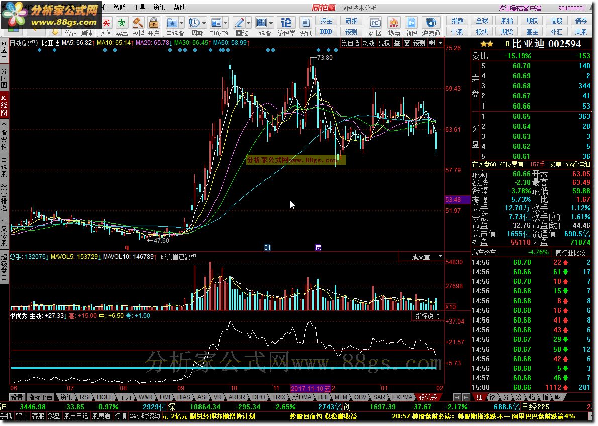Click the right scroll arrow before 细 tab

[466, 397]
